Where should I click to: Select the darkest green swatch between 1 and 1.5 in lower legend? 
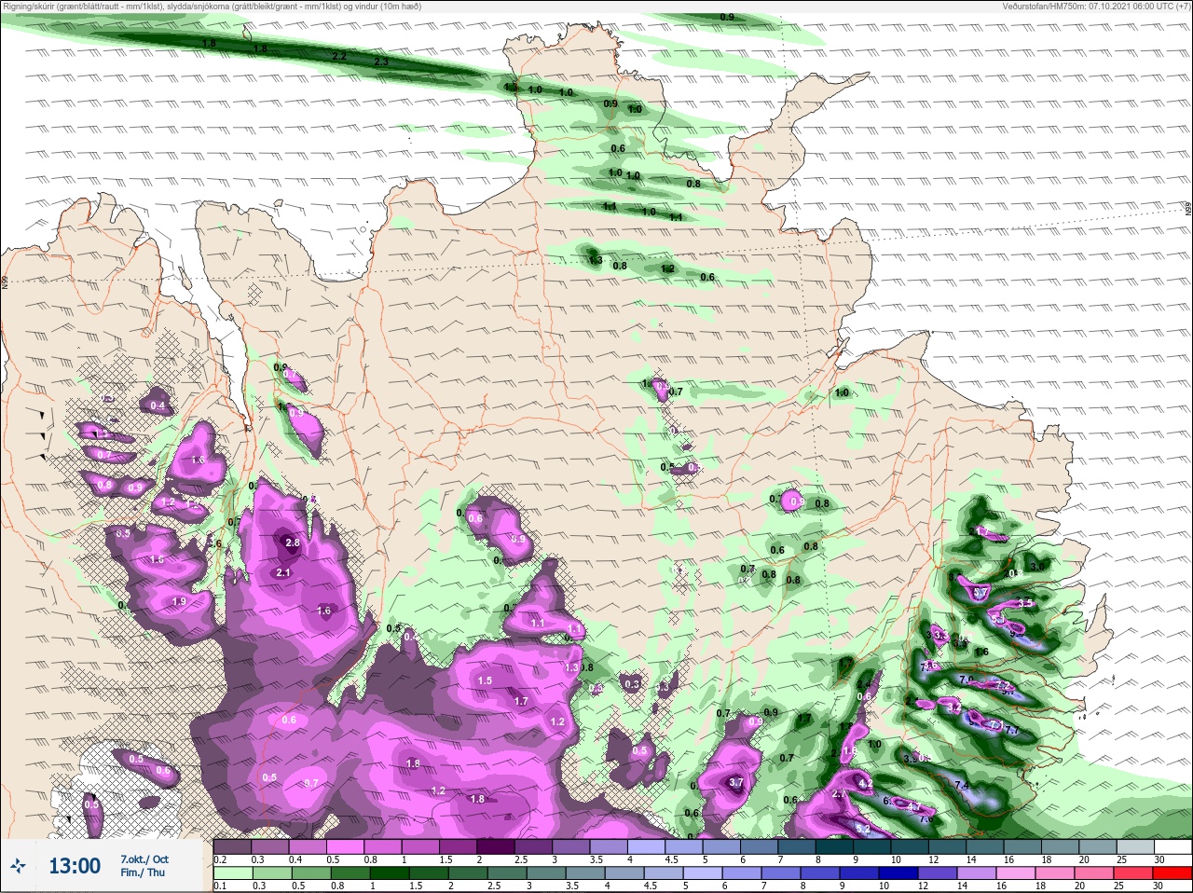pyautogui.click(x=391, y=873)
